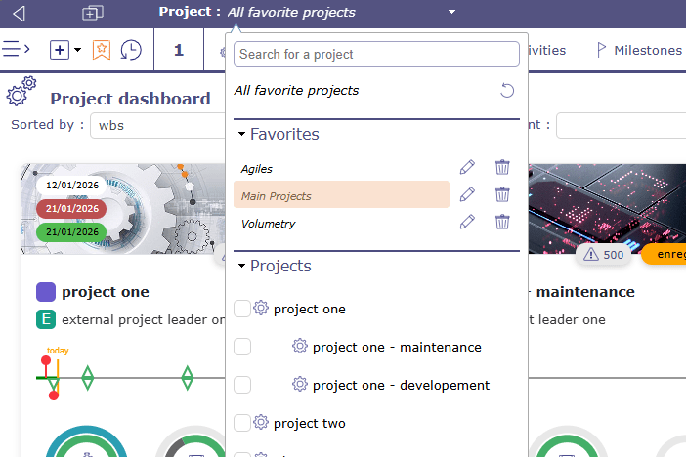Click the Search for a project field

[376, 54]
